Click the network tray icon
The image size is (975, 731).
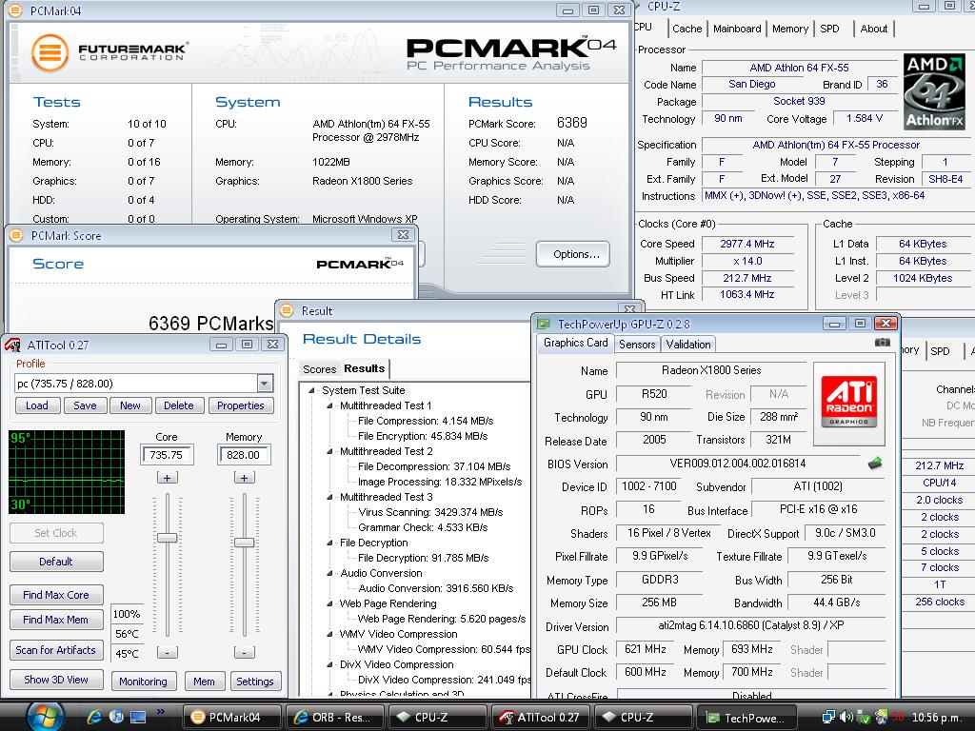click(x=829, y=717)
